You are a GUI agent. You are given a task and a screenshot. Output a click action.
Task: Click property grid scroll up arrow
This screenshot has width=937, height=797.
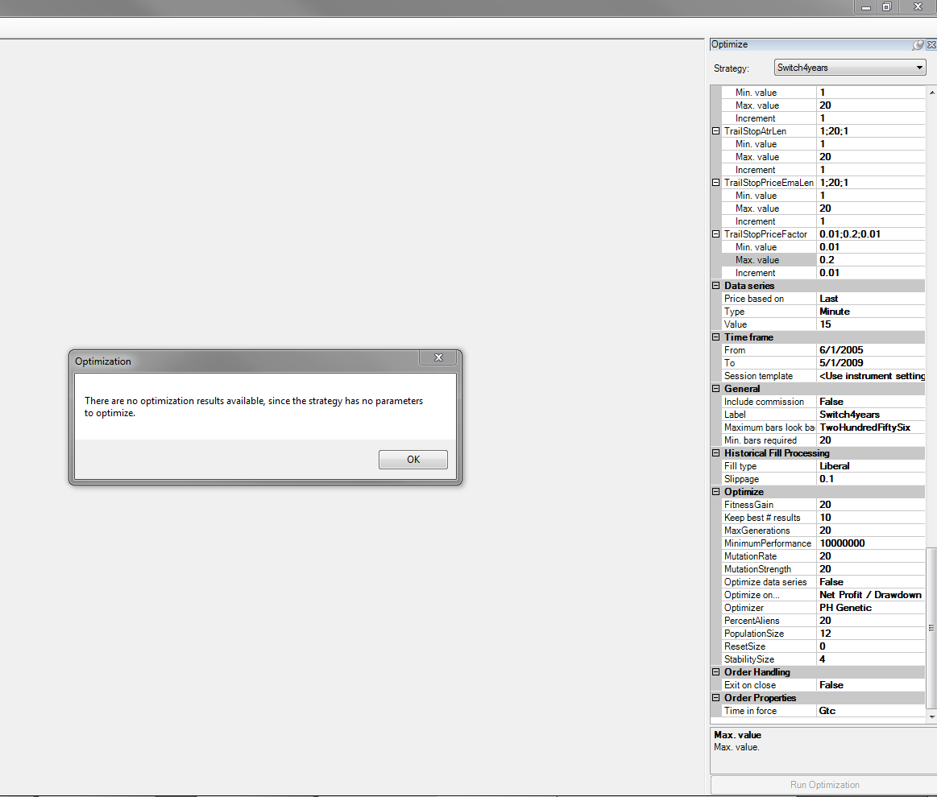point(931,93)
